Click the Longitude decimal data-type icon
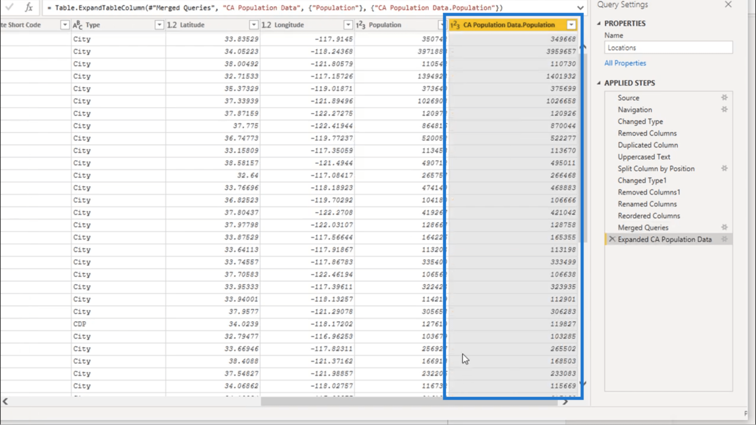 coord(266,25)
